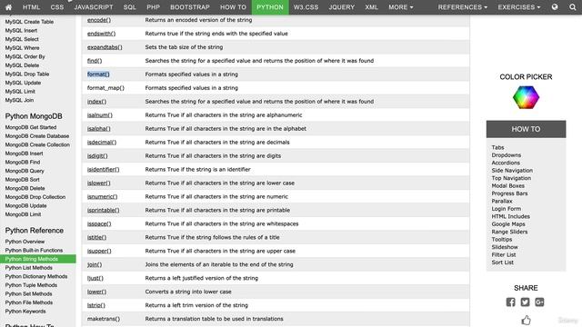Open the isspace() method link
Screen dimensions: 582x327
pyautogui.click(x=99, y=224)
